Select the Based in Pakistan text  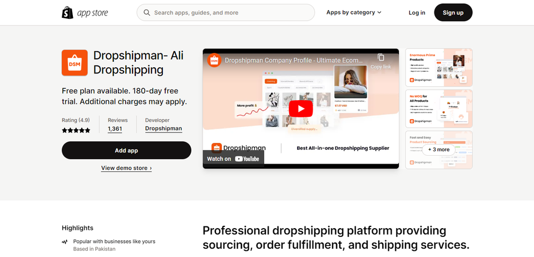[95, 249]
